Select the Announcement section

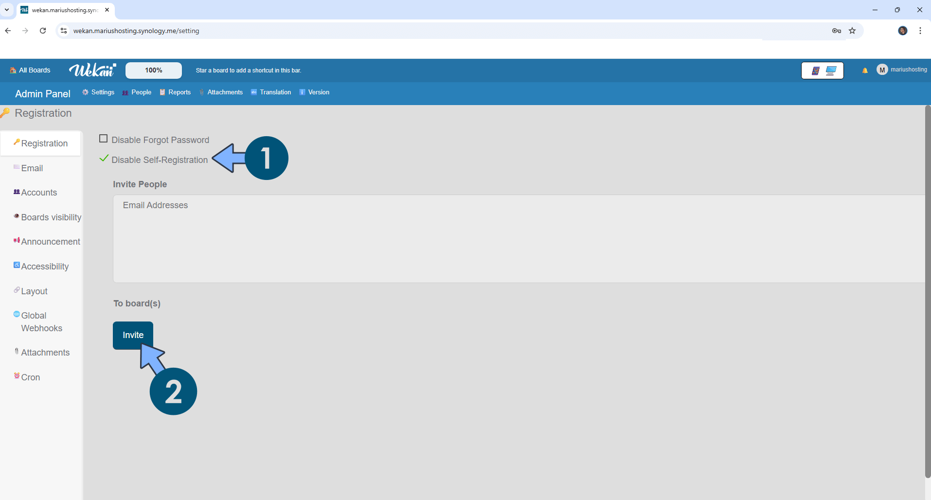pyautogui.click(x=51, y=242)
